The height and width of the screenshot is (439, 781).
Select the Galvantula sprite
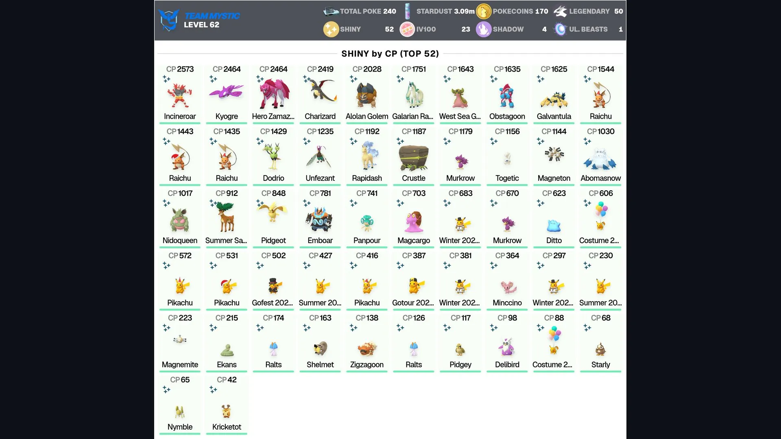click(x=554, y=100)
